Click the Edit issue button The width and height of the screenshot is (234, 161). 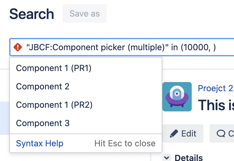pos(183,133)
